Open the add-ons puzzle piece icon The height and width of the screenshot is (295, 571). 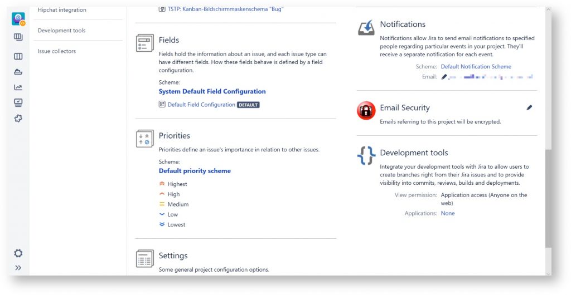[x=18, y=118]
